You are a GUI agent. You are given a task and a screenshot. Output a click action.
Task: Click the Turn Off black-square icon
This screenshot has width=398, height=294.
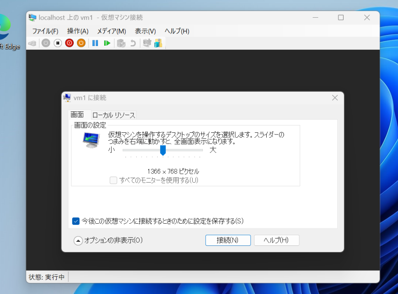[58, 43]
